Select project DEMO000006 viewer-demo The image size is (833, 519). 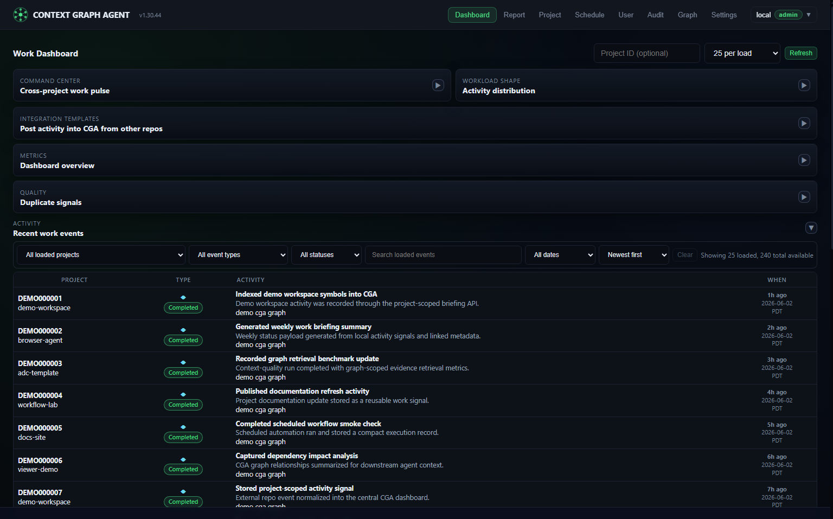(40, 465)
